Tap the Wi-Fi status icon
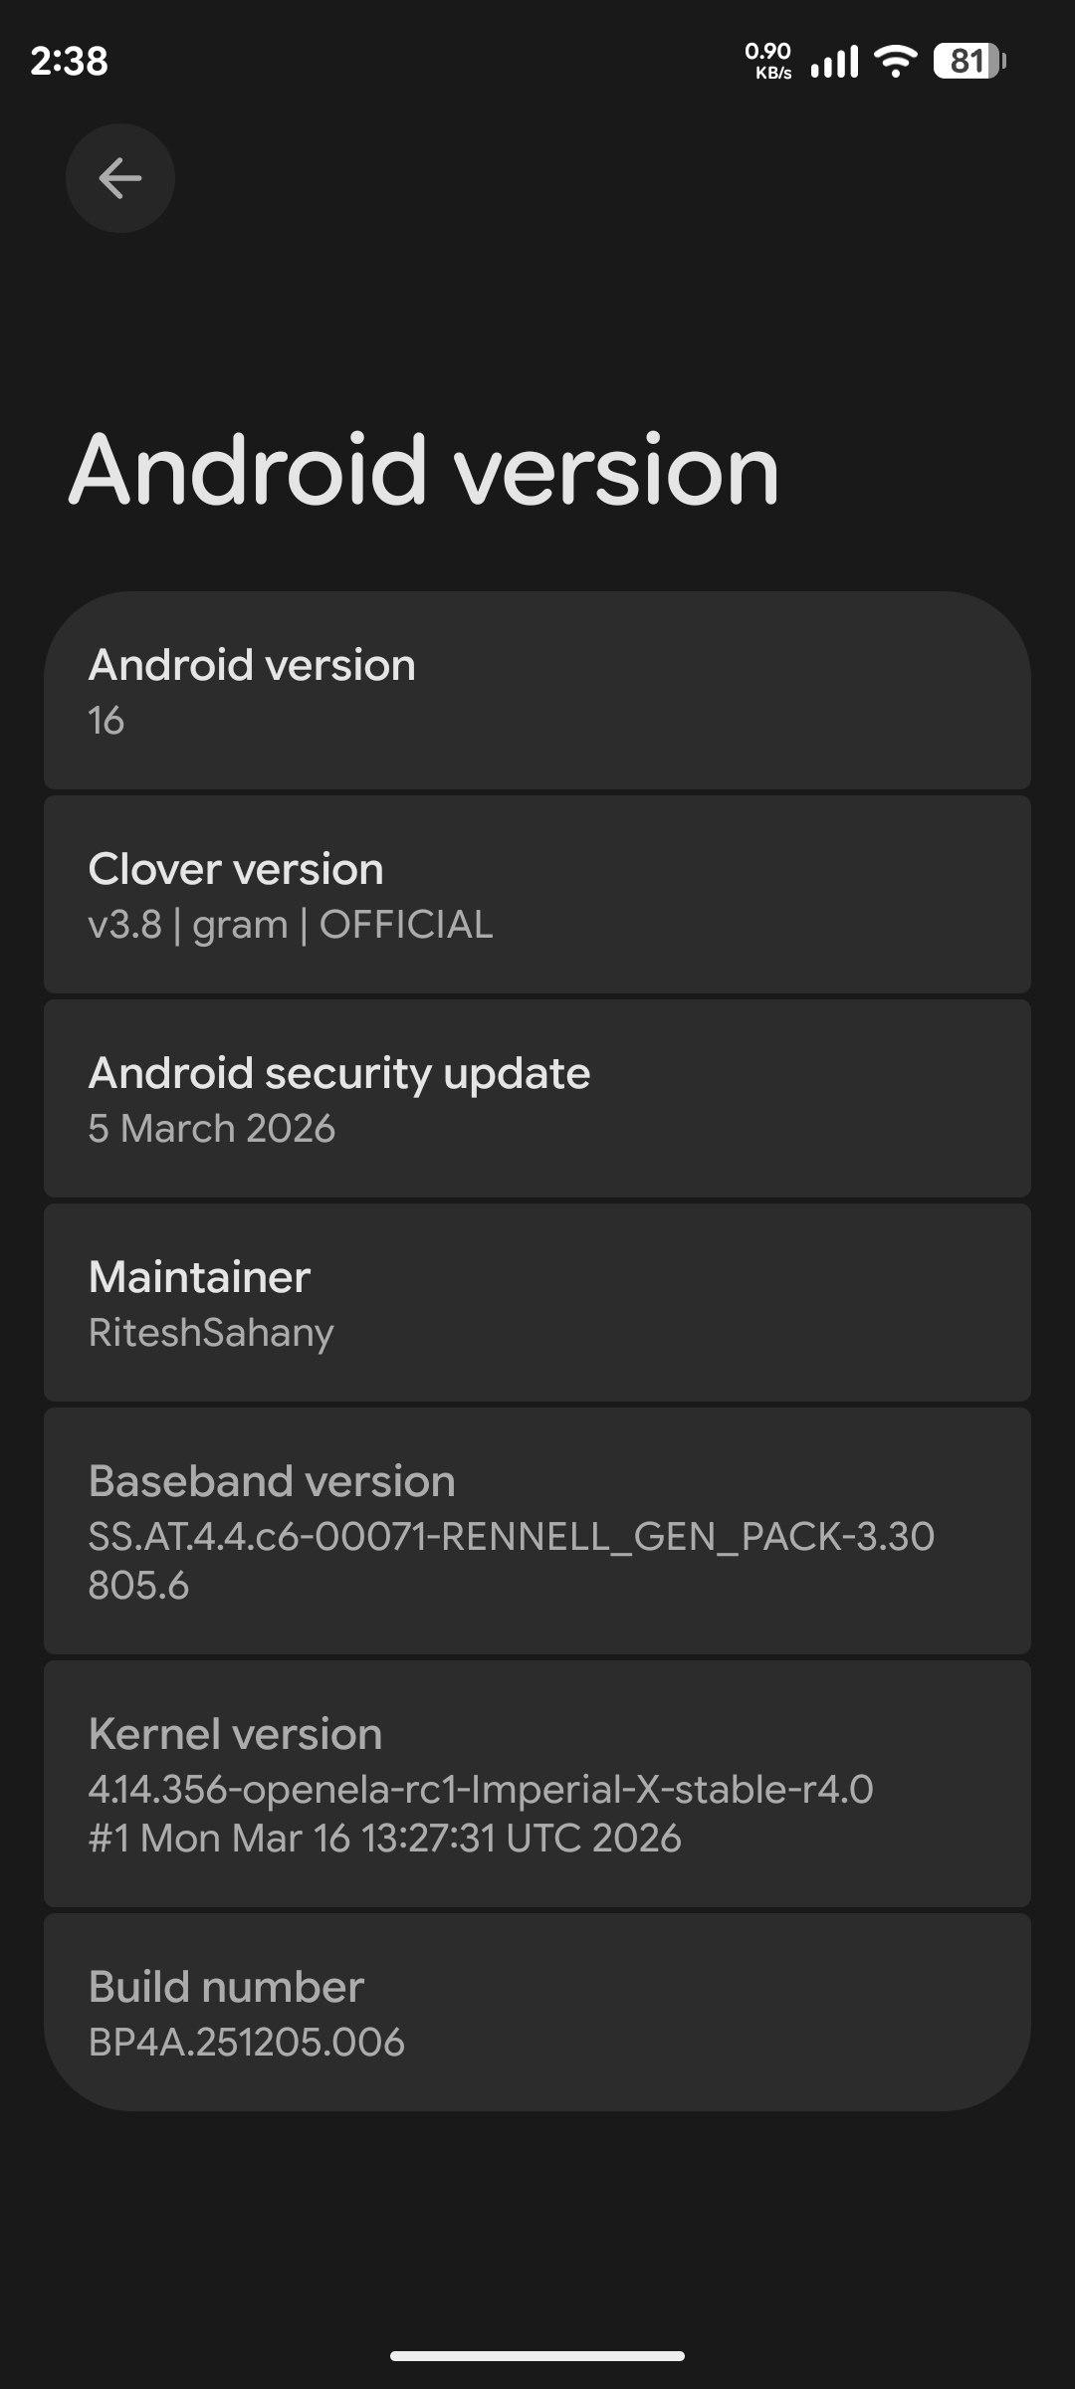1075x2389 pixels. coord(895,61)
